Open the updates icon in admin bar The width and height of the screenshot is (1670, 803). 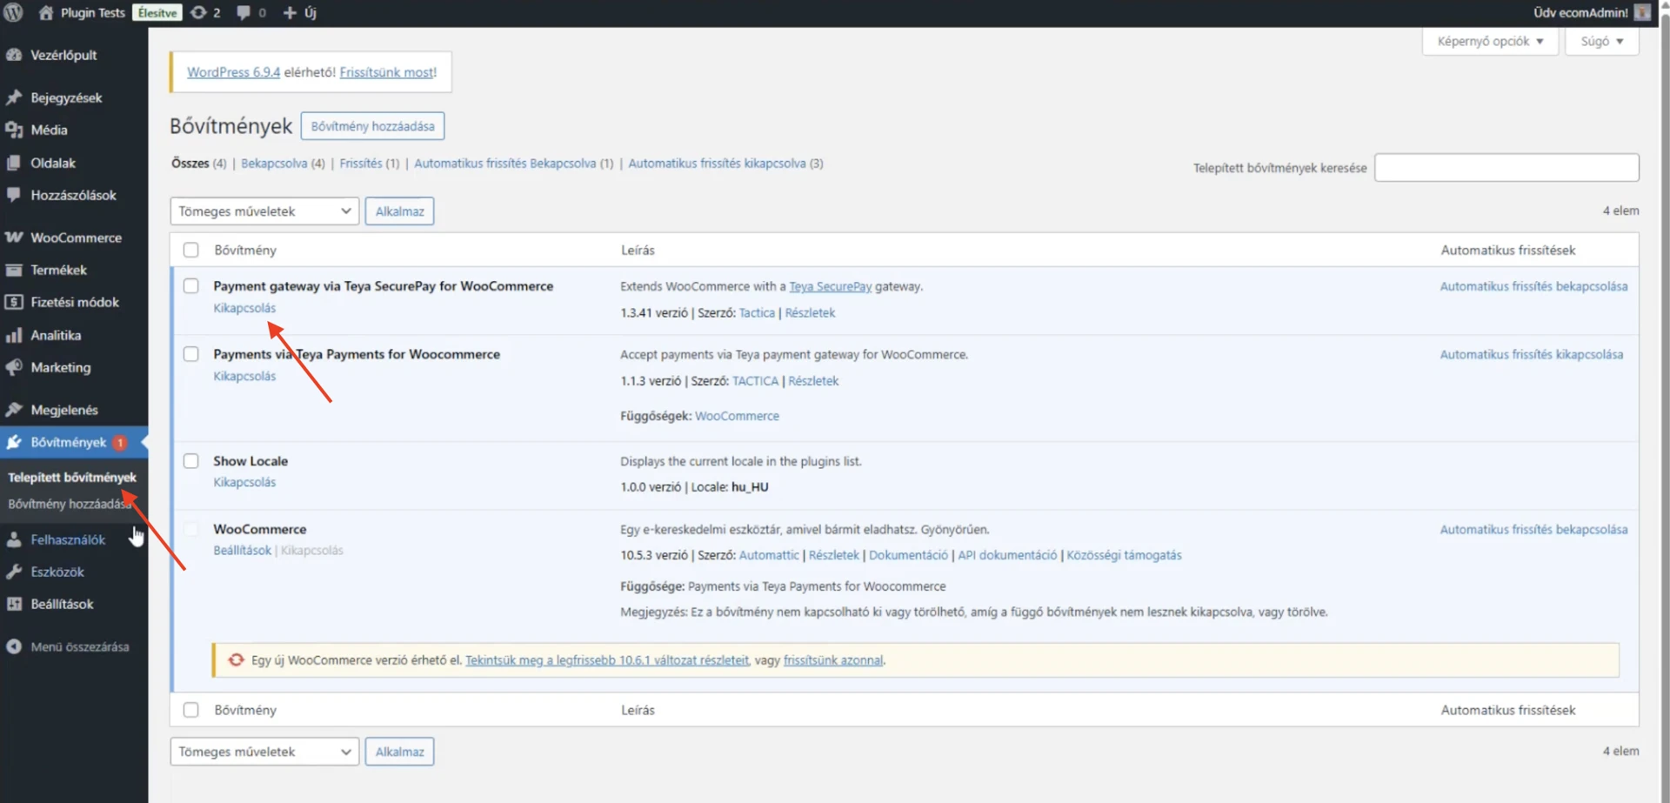199,12
